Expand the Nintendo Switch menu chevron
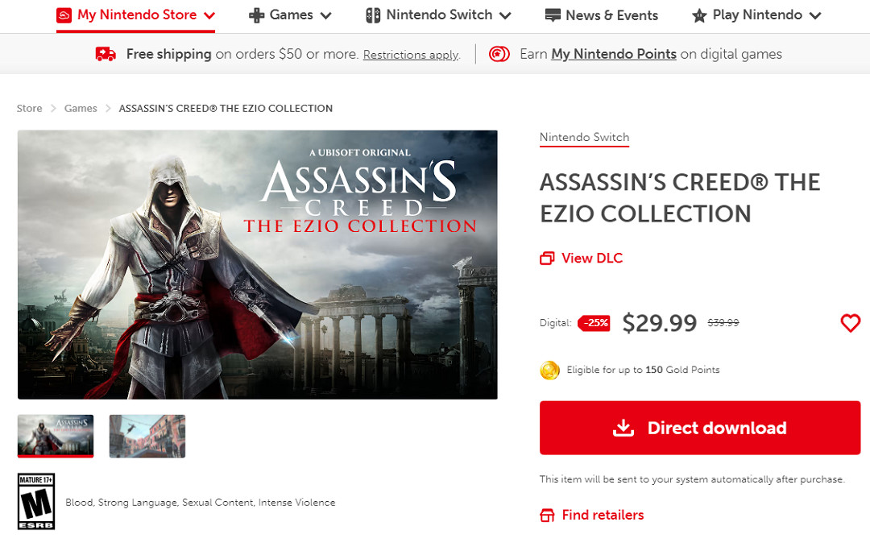Viewport: 870px width, 555px height. (505, 15)
